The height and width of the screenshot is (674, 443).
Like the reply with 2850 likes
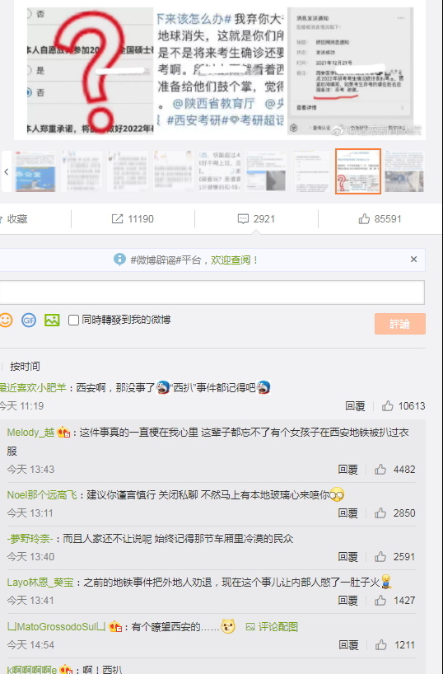(x=380, y=513)
